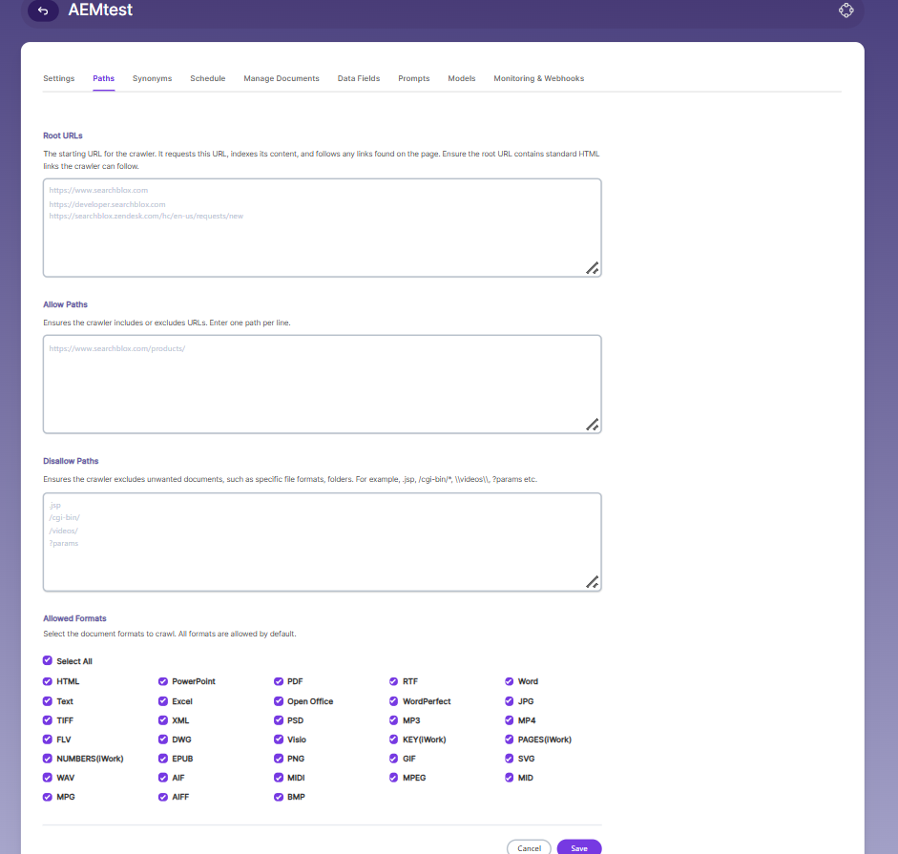Click the Allow Paths textarea resize handle

pos(593,425)
